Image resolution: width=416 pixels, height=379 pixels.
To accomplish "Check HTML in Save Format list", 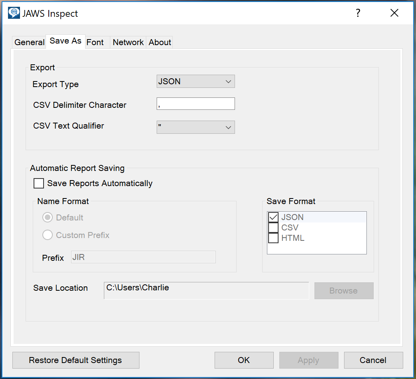I will point(273,238).
